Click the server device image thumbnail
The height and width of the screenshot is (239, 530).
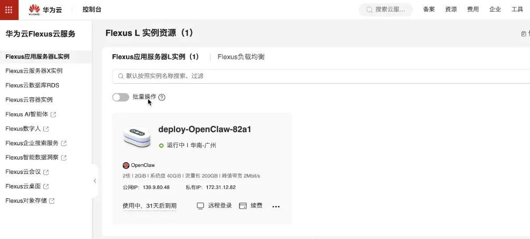point(137,138)
